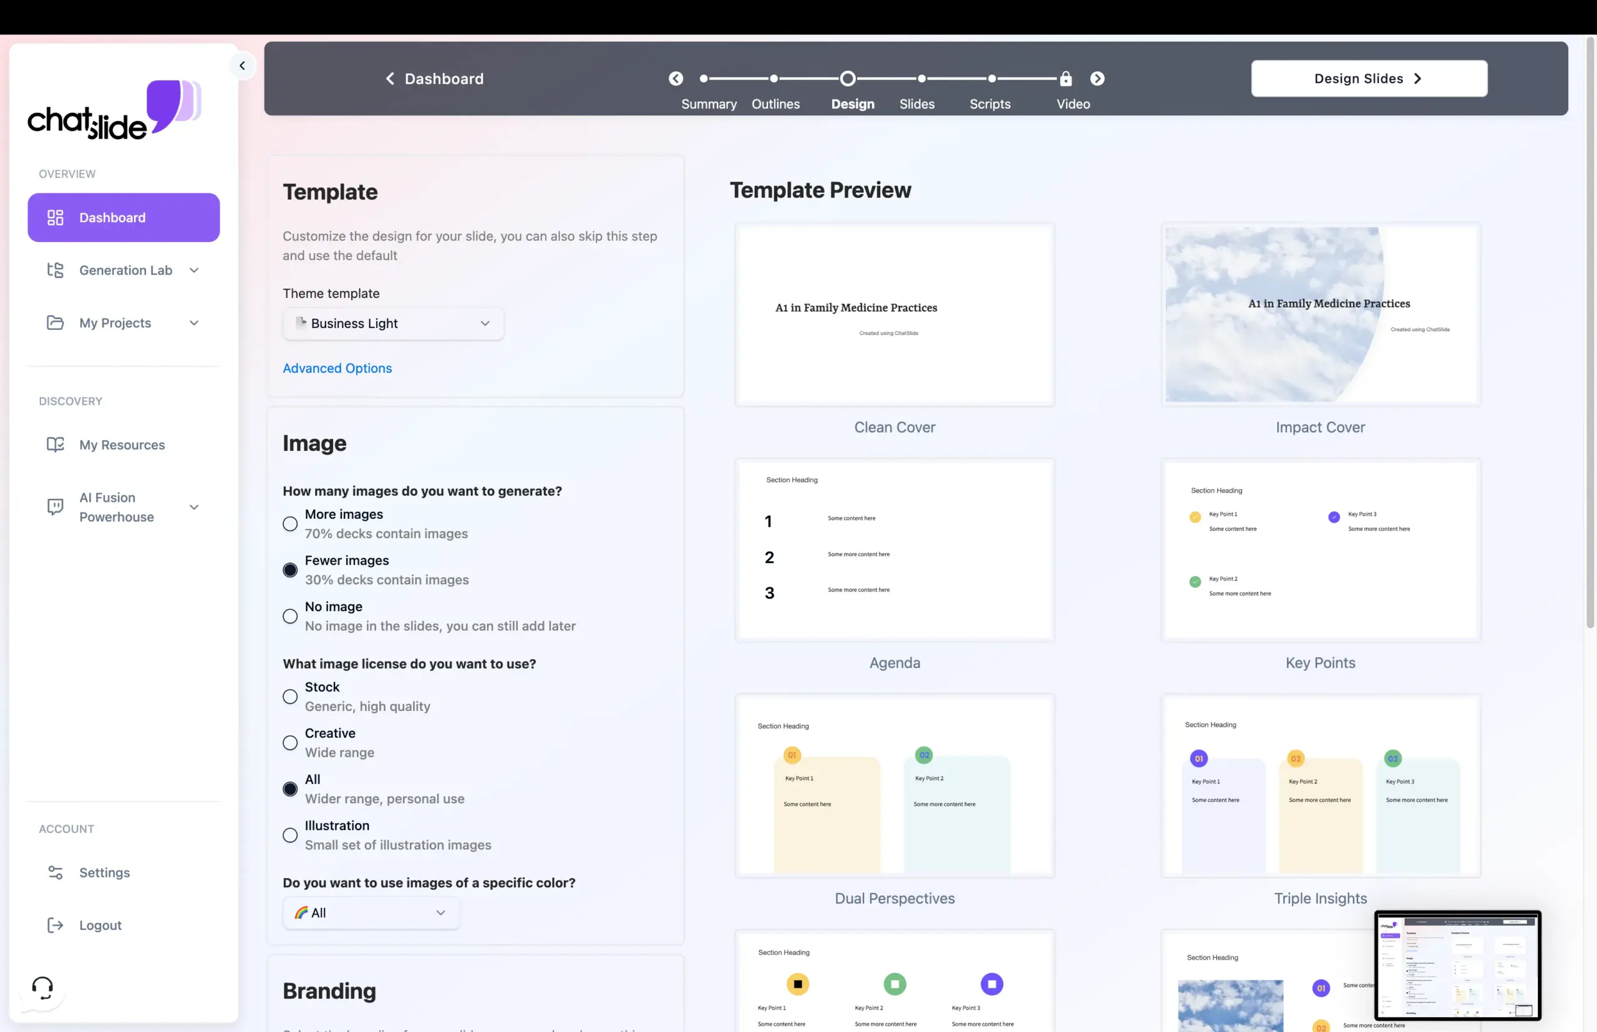This screenshot has height=1032, width=1597.
Task: Select the Generation Lab sidebar icon
Action: point(56,270)
